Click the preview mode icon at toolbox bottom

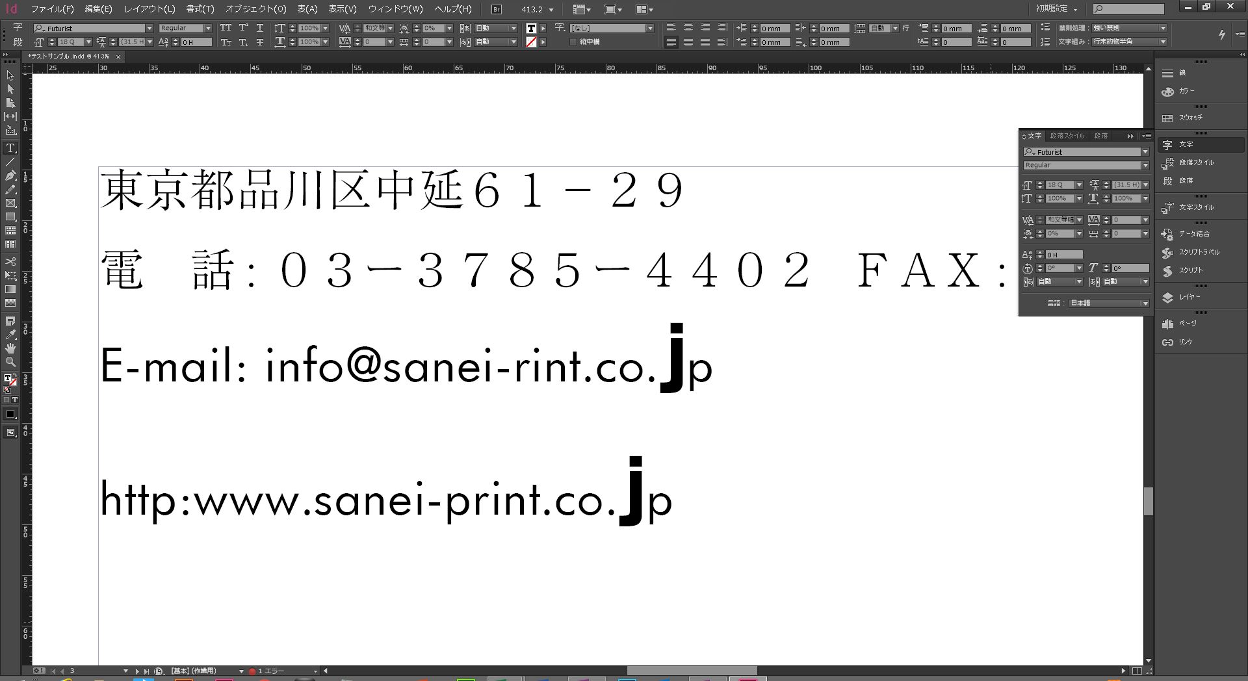10,433
